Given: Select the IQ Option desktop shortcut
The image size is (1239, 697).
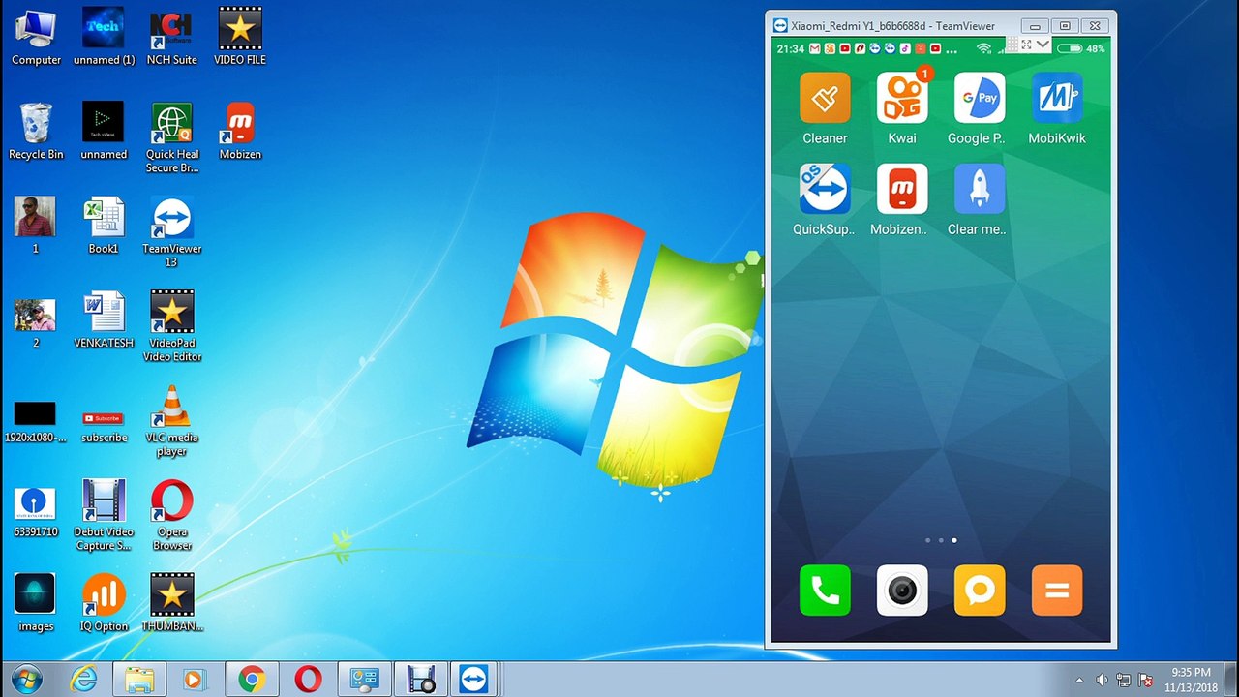Looking at the screenshot, I should [104, 603].
